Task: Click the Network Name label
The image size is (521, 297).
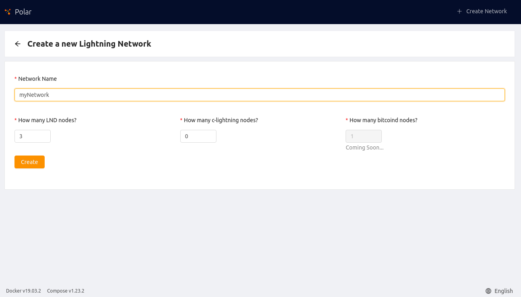Action: coord(37,79)
